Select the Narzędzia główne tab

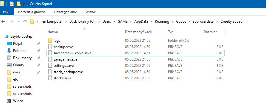[32, 12]
